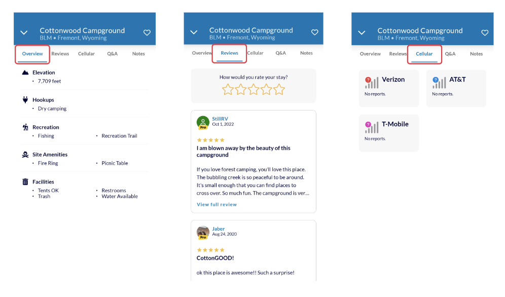
Task: Open the Notes tab
Action: point(138,54)
